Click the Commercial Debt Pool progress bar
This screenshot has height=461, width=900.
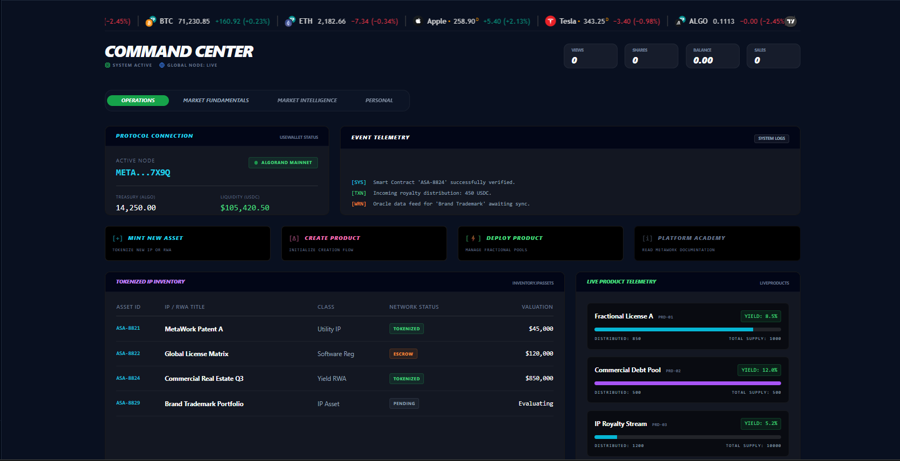pos(688,383)
